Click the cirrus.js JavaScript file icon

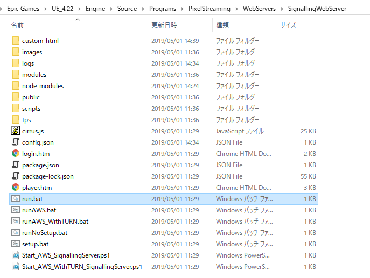tap(16, 131)
